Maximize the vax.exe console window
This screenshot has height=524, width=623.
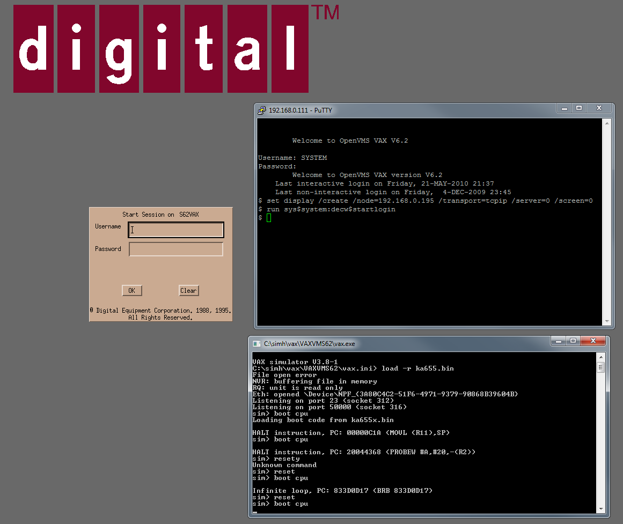click(573, 341)
